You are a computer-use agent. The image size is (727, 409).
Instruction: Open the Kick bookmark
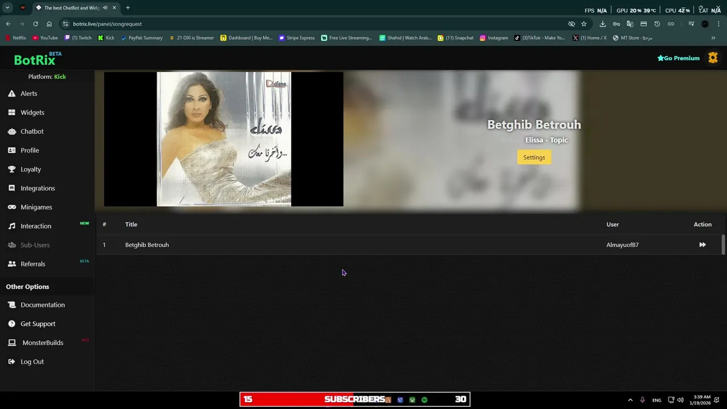106,38
